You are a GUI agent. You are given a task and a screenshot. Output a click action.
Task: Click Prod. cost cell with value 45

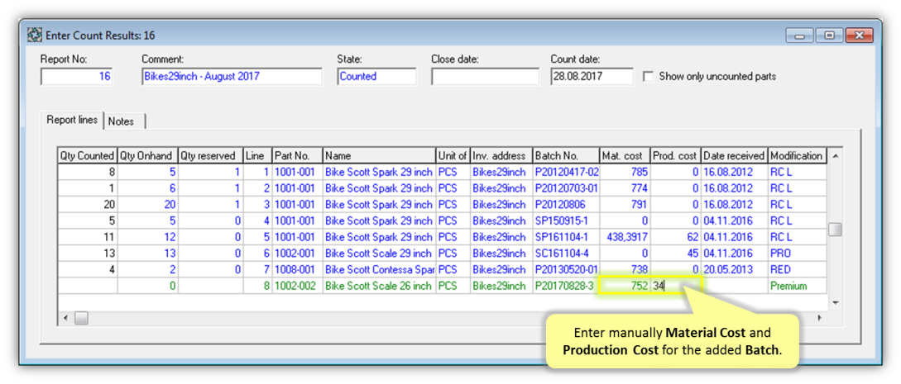[675, 253]
